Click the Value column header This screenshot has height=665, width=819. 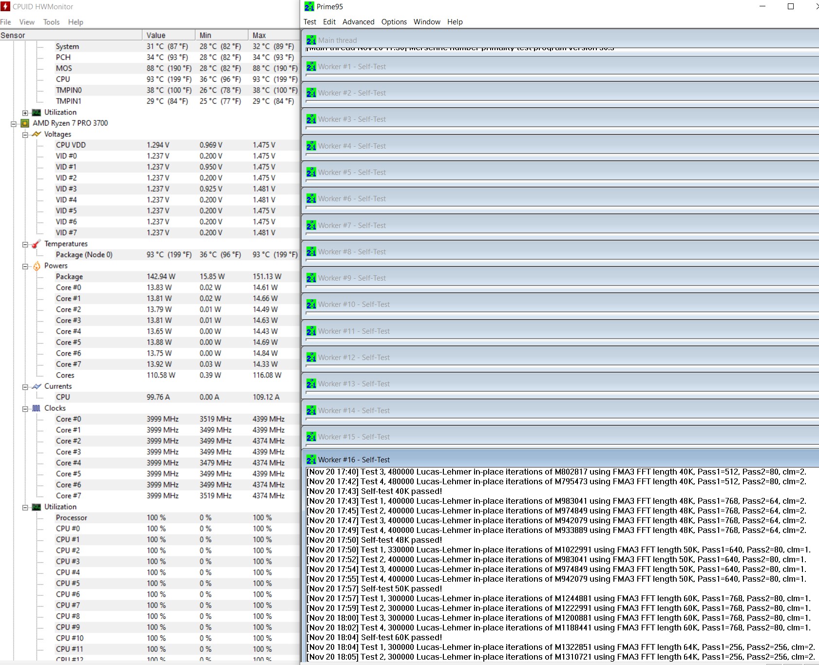point(169,35)
